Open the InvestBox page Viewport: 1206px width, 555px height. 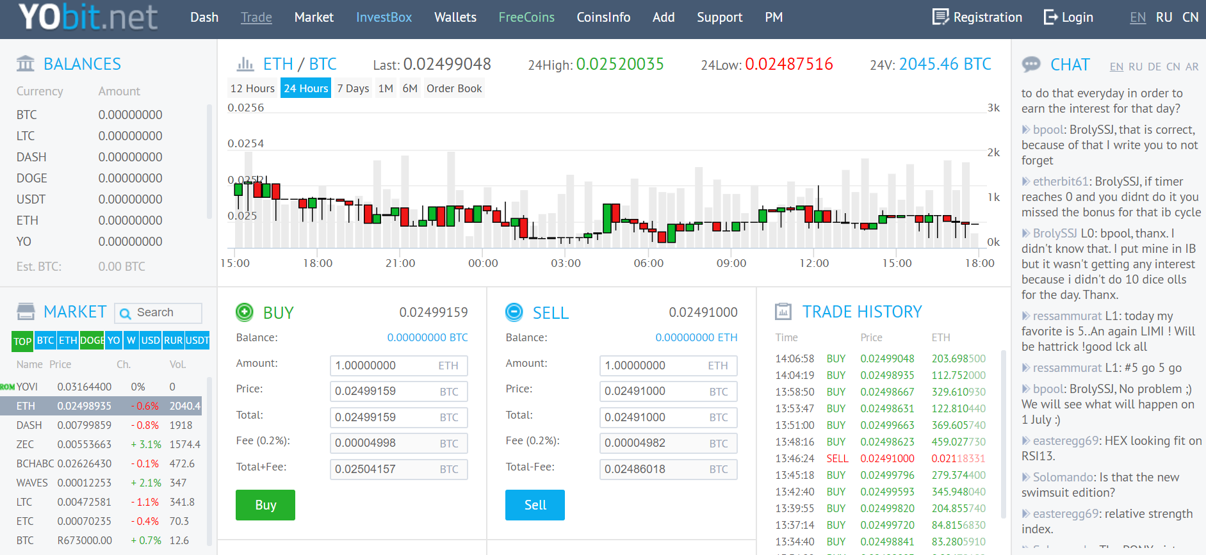coord(384,17)
